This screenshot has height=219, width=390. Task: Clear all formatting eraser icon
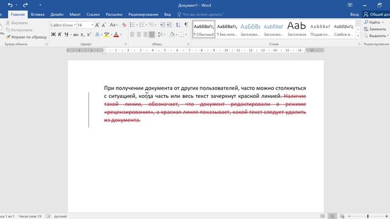(x=124, y=25)
